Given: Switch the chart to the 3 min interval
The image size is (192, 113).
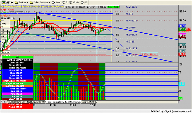Looking at the screenshot, I should pos(56,2).
